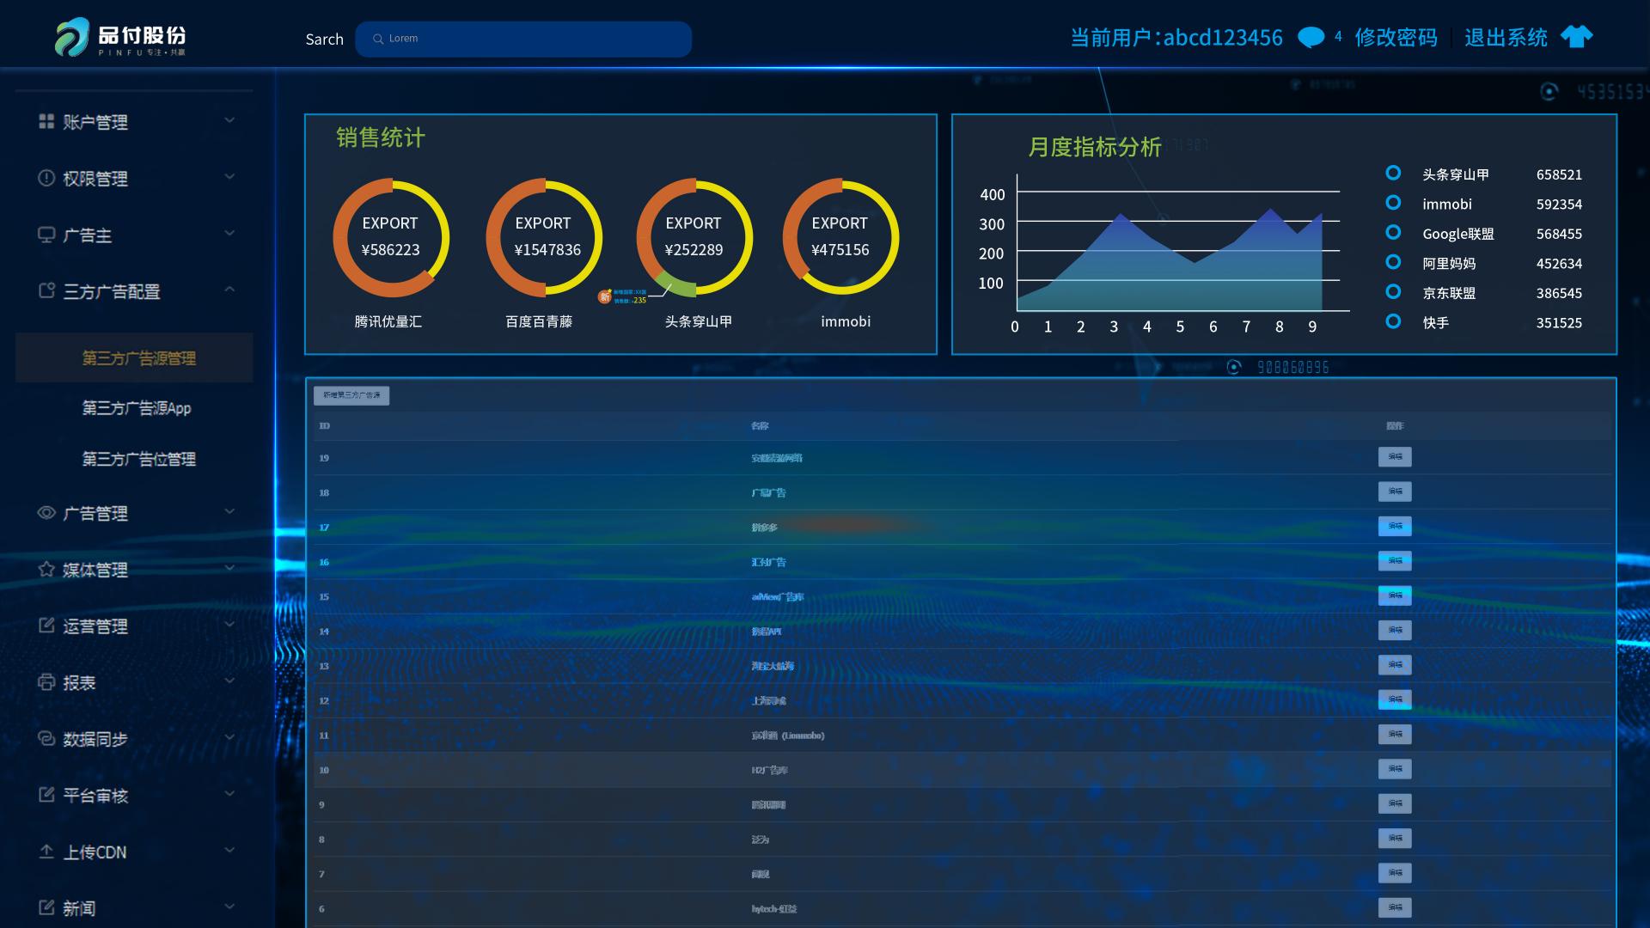Screen dimensions: 1650x928
Task: Click the search magnifier icon
Action: [x=377, y=39]
